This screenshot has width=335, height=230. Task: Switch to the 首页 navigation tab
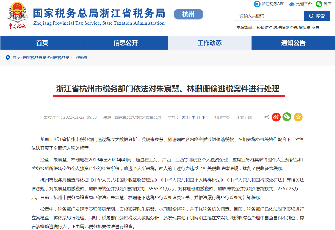(x=42, y=42)
